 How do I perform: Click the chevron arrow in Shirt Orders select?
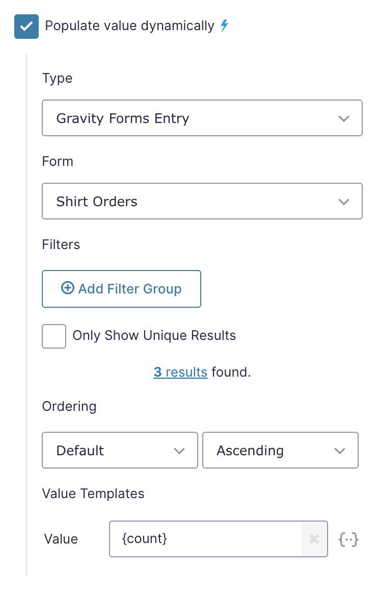(343, 202)
